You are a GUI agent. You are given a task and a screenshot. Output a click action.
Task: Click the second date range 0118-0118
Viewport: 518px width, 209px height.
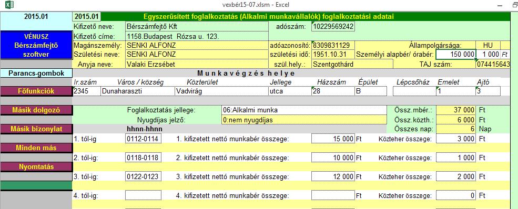coord(144,158)
